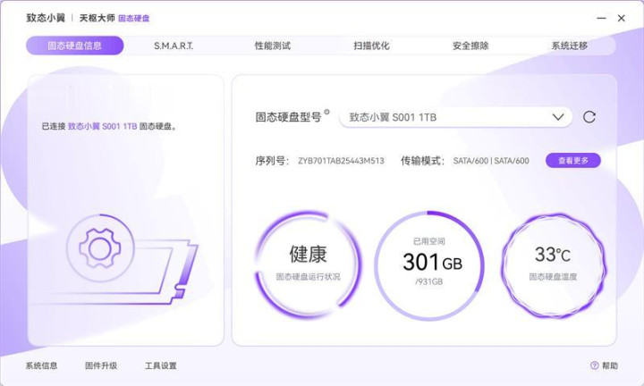Open the S.M.A.R.T. tab
Viewport: 644px width, 386px height.
pos(174,46)
